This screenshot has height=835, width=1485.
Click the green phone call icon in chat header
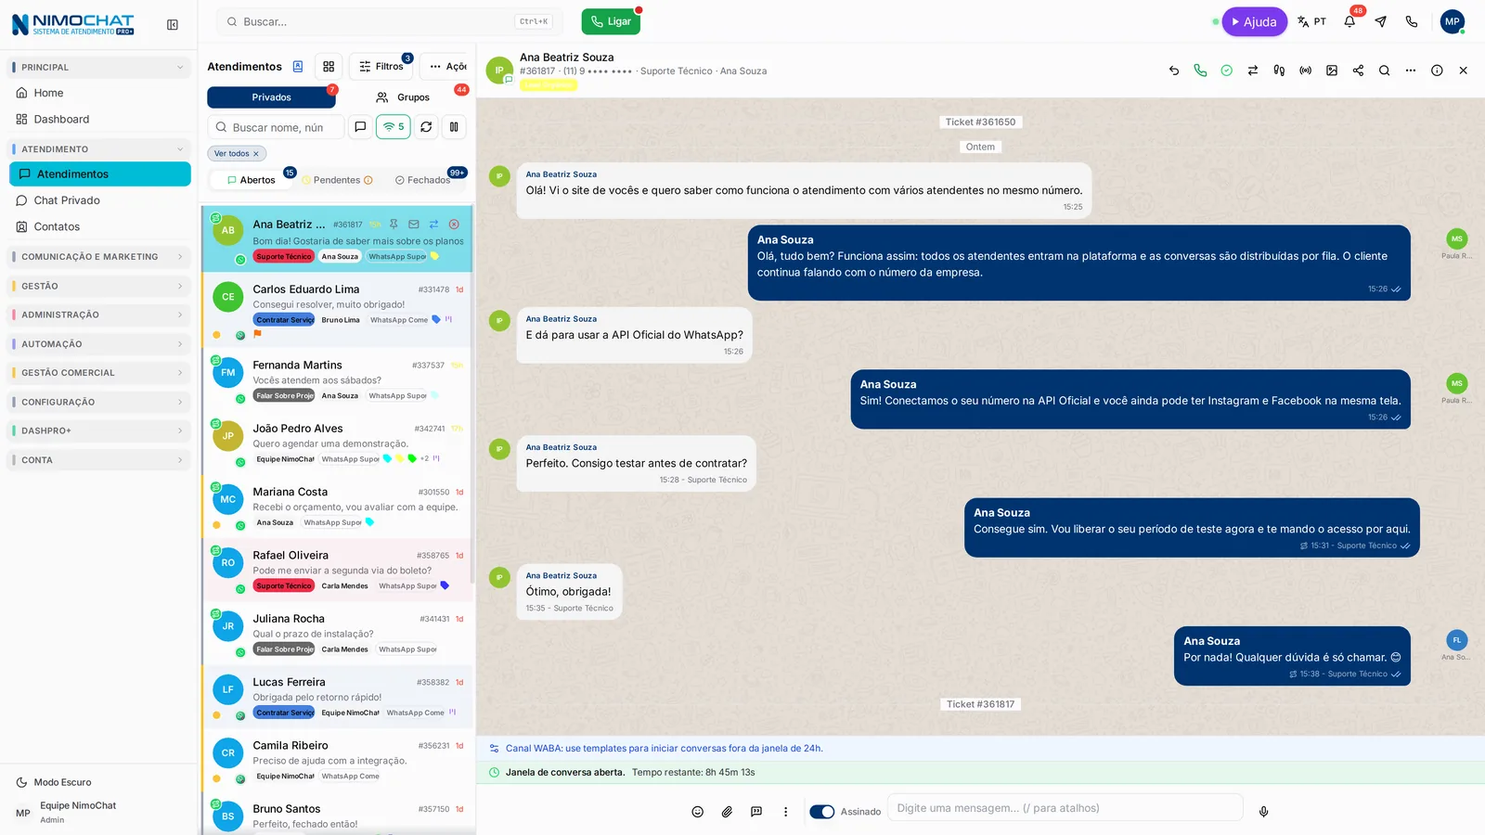[x=1200, y=71]
